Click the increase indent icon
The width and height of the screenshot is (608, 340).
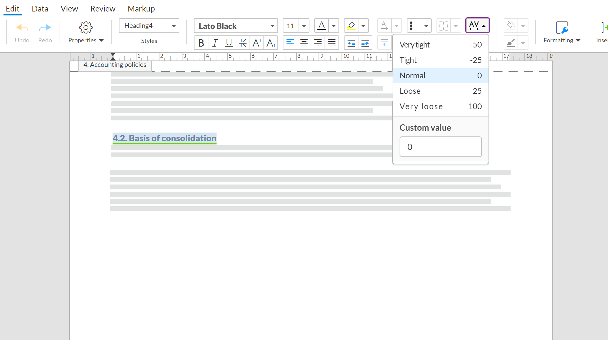(365, 43)
